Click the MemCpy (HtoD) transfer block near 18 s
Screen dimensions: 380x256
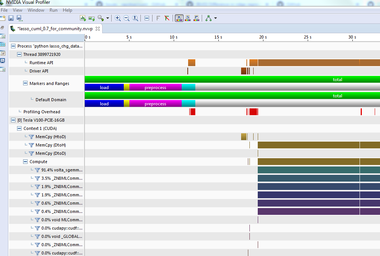pos(244,137)
